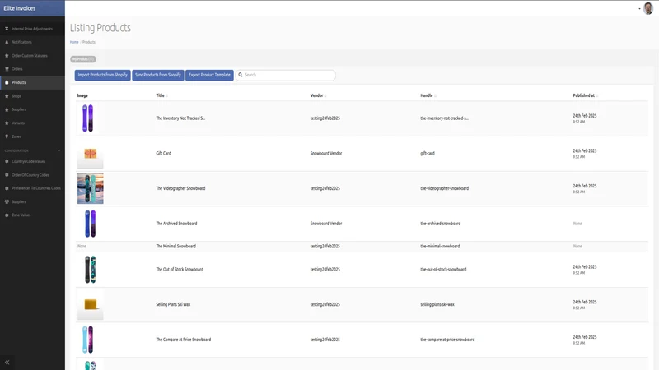
Task: Click 'The Compare at Price Snowboard' title
Action: pos(183,340)
